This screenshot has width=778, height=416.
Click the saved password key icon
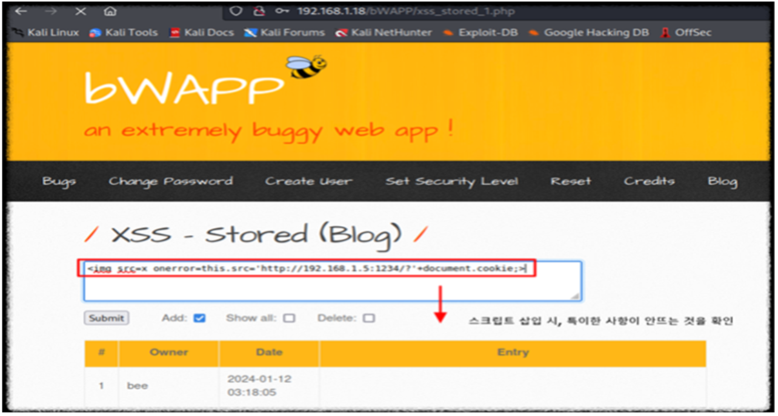tap(282, 11)
